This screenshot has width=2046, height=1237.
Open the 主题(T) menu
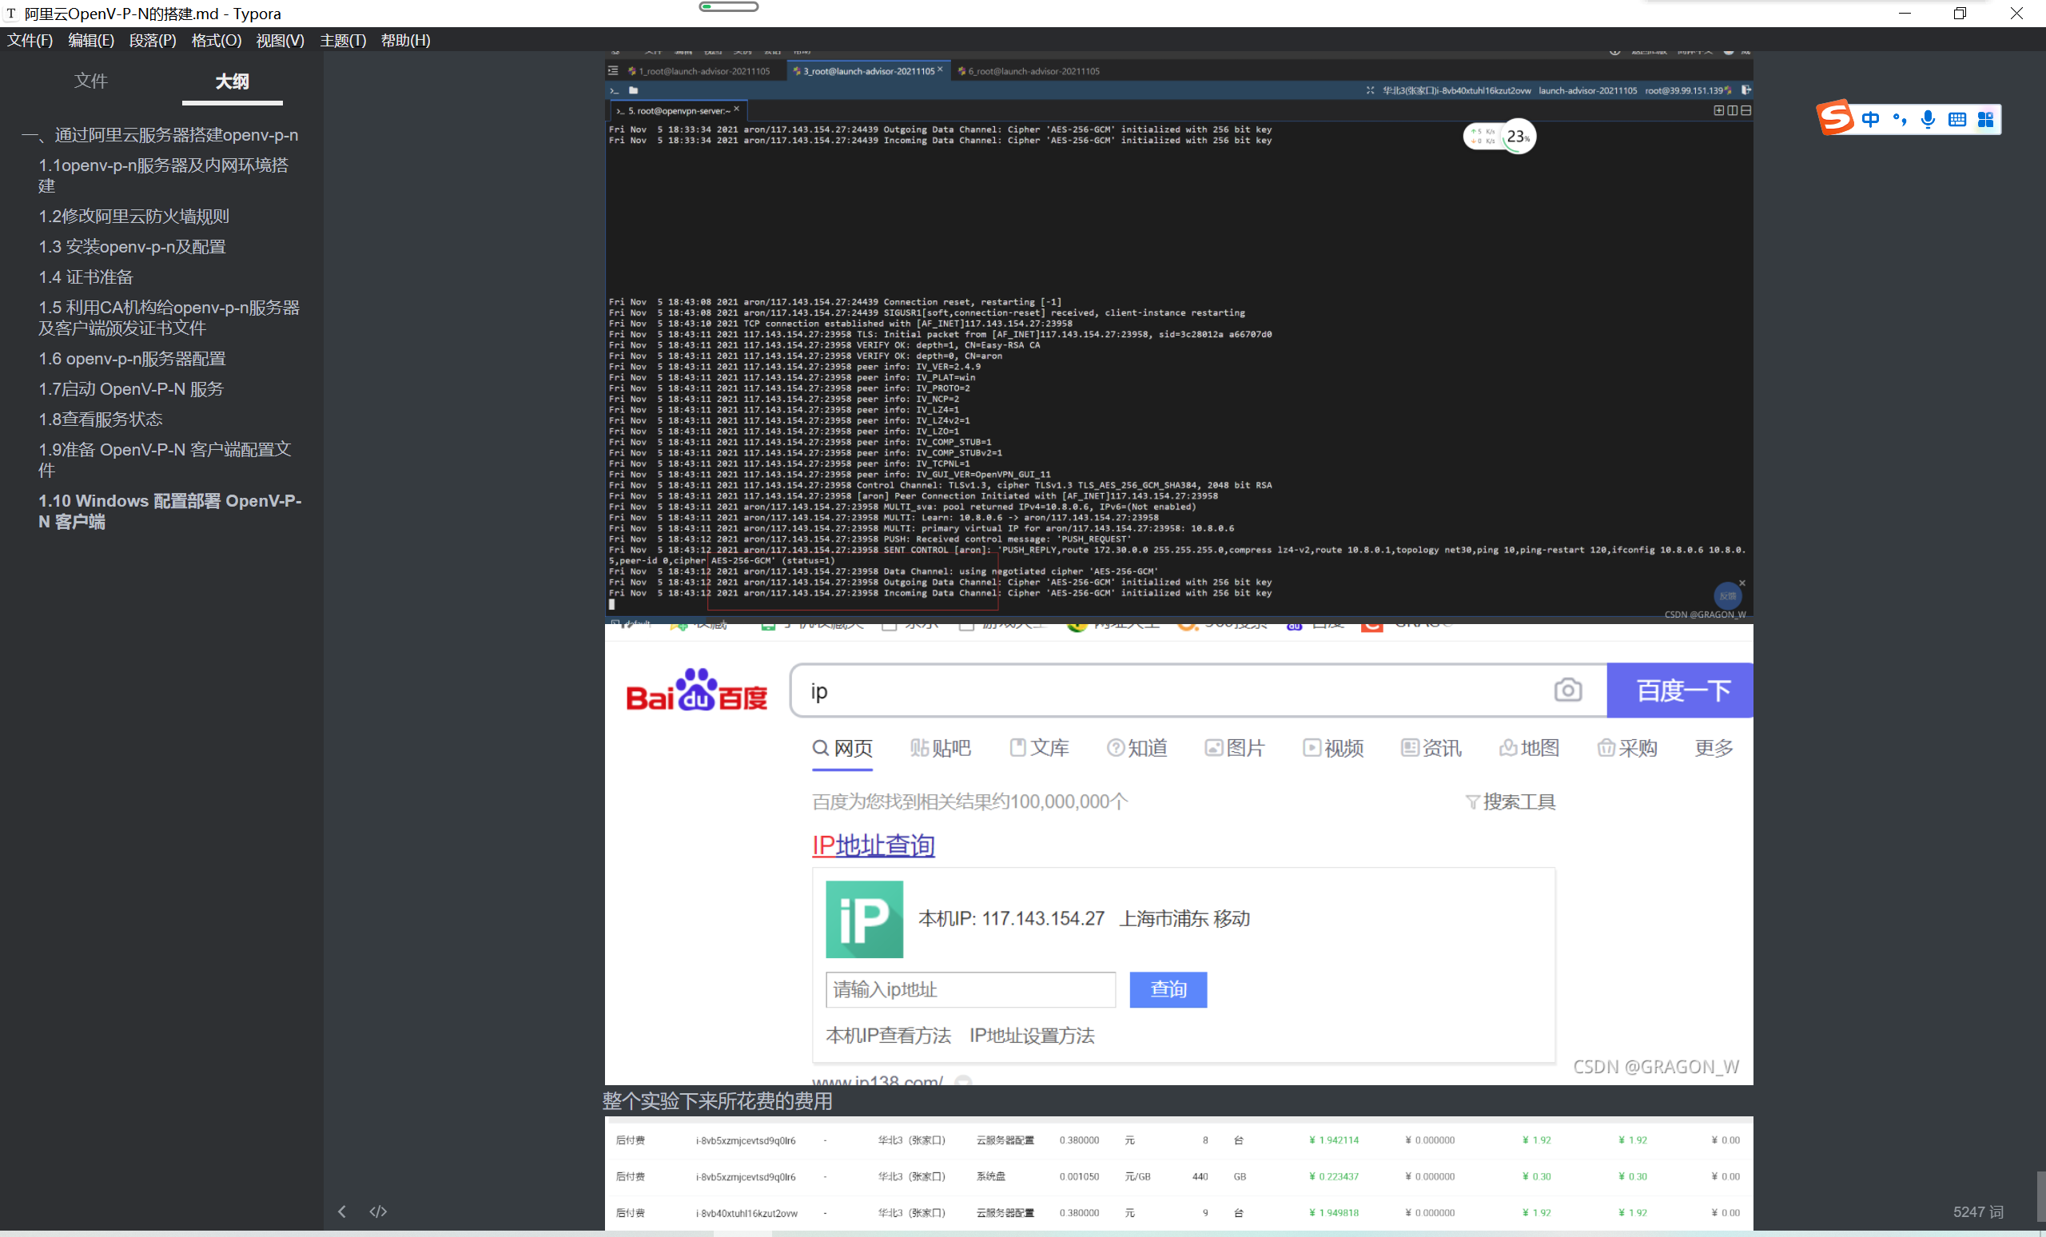click(342, 40)
